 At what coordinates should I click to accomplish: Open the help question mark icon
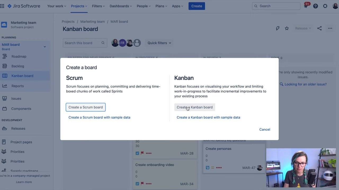315,6
